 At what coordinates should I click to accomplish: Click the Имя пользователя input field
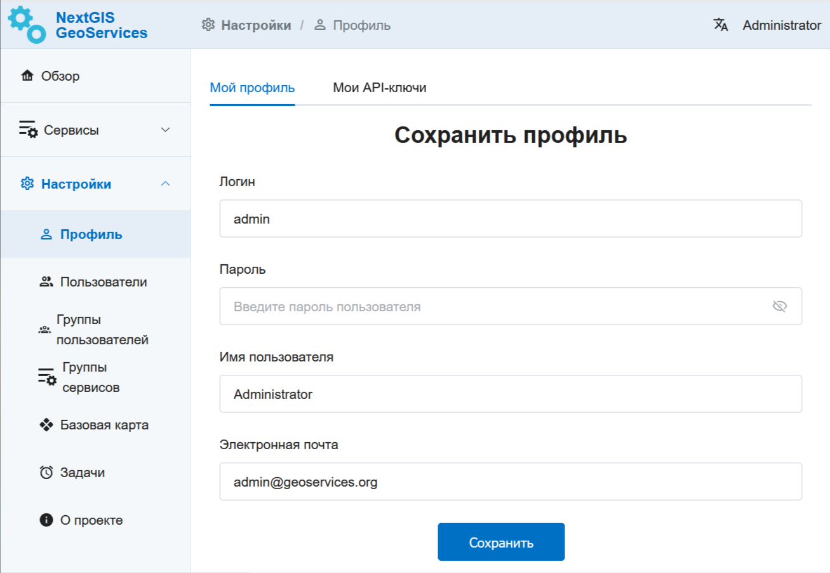511,394
